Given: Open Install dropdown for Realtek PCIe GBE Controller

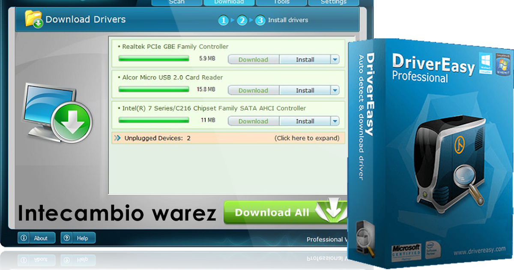Looking at the screenshot, I should click(x=335, y=59).
